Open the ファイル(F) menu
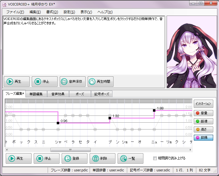Image resolution: width=219 pixels, height=176 pixels. click(x=15, y=12)
